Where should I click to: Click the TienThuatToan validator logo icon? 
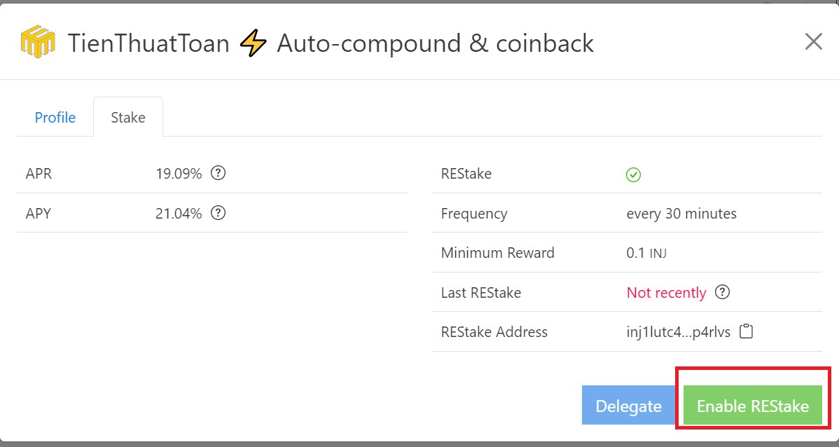[38, 43]
